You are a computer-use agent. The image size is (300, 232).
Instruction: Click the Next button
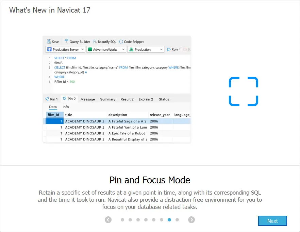click(x=272, y=221)
